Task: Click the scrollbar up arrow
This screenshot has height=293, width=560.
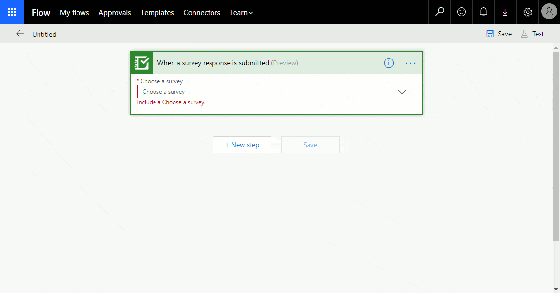Action: point(556,47)
